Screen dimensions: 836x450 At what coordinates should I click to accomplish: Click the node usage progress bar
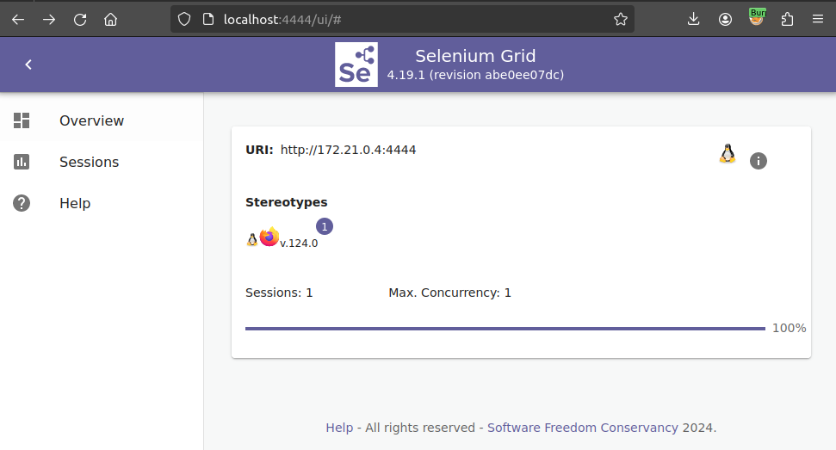505,329
